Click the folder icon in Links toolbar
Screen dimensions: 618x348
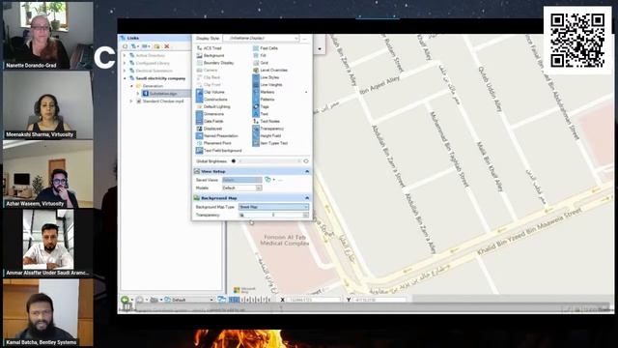(156, 46)
